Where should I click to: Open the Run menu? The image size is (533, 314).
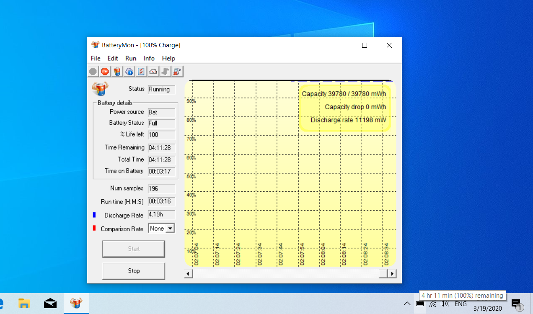click(131, 58)
